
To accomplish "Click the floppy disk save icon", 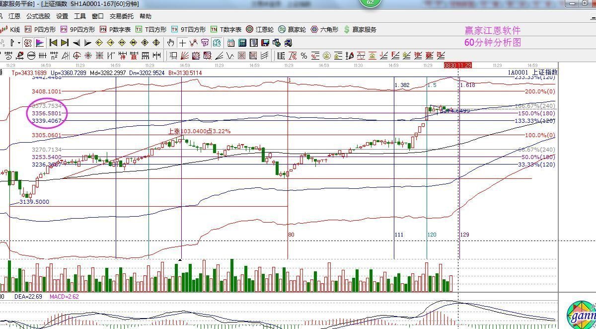I will point(265,43).
